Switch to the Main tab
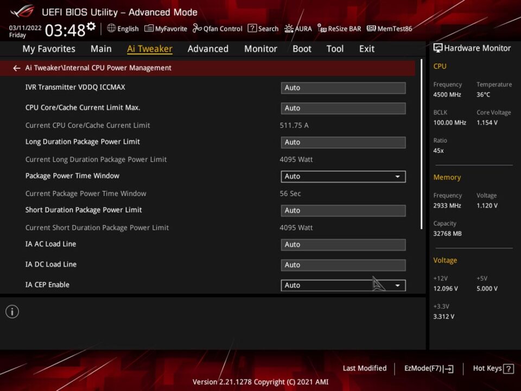Screen dimensions: 521x391 point(101,49)
